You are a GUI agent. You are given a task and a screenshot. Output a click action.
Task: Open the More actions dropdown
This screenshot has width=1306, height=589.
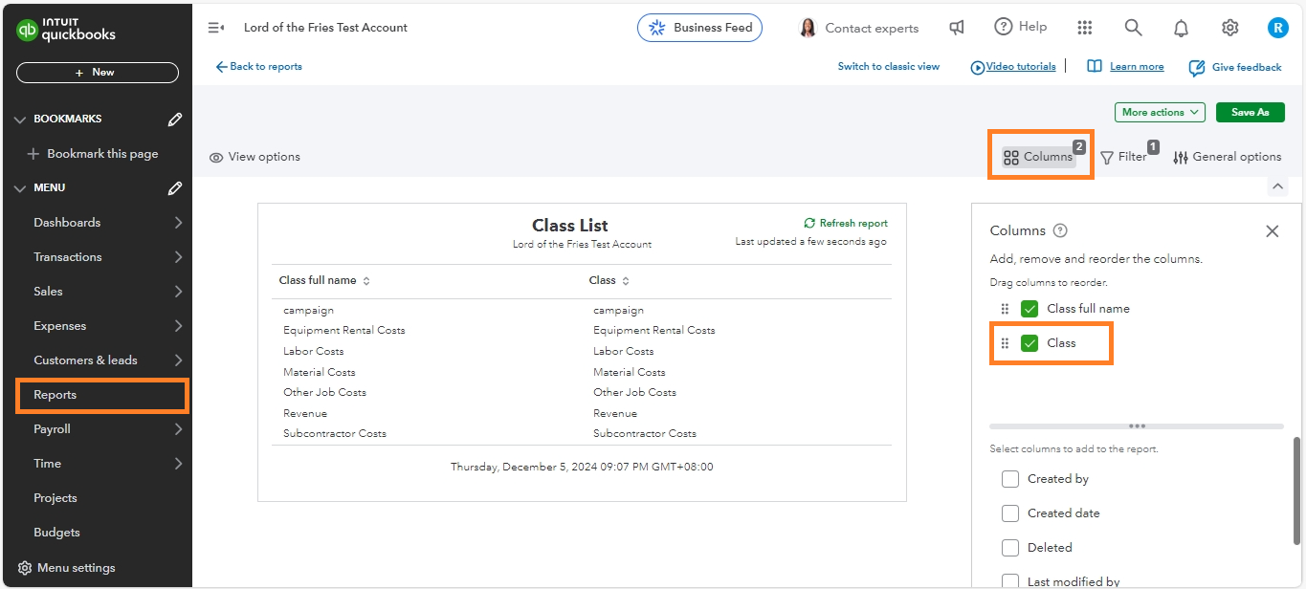[x=1160, y=113]
